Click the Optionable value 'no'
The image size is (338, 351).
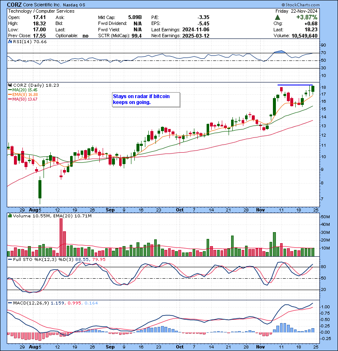point(85,36)
